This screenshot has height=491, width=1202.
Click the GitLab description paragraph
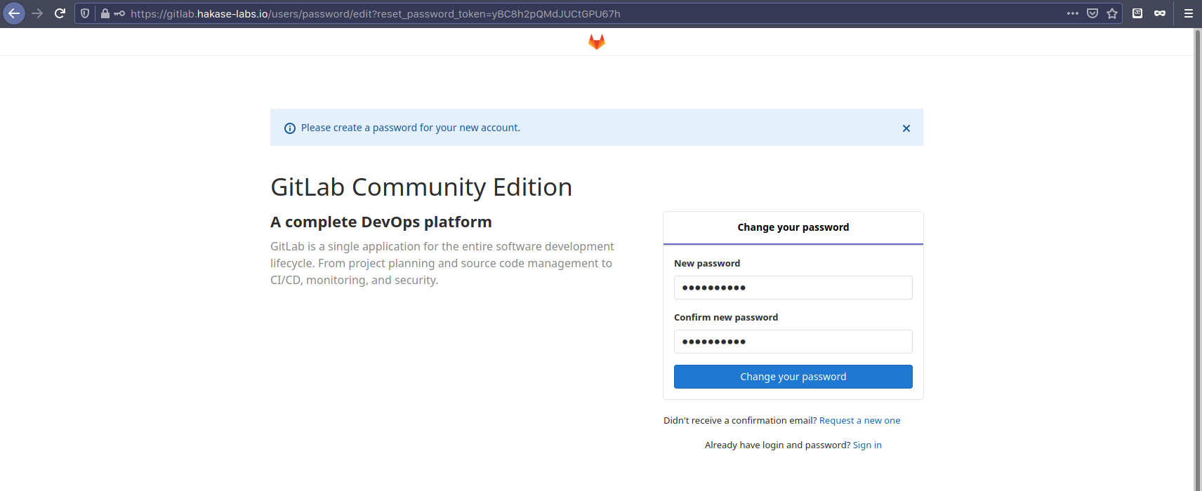(442, 263)
